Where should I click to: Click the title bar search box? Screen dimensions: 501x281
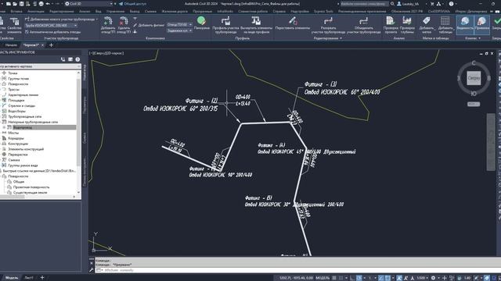point(364,4)
